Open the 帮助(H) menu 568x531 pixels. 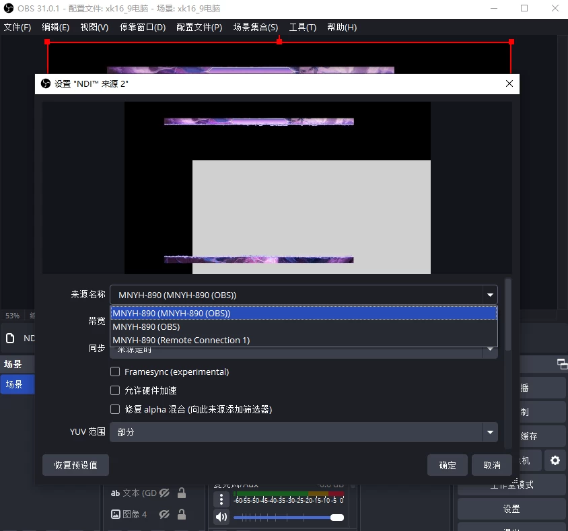(x=342, y=27)
